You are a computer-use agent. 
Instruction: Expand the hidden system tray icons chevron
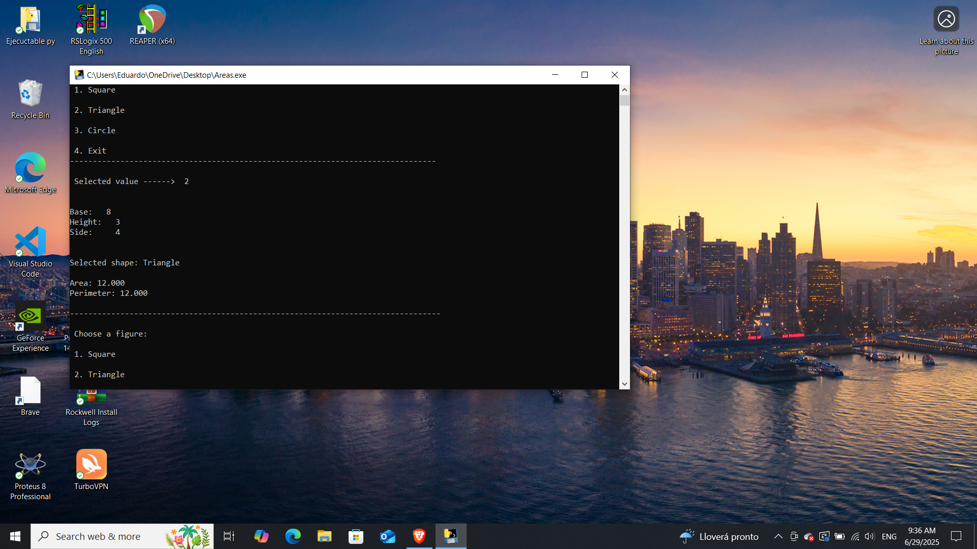tap(778, 536)
